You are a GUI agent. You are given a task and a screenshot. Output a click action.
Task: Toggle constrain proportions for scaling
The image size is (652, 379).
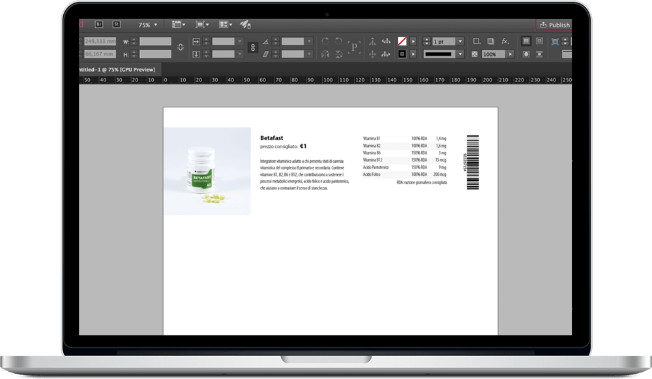point(253,48)
